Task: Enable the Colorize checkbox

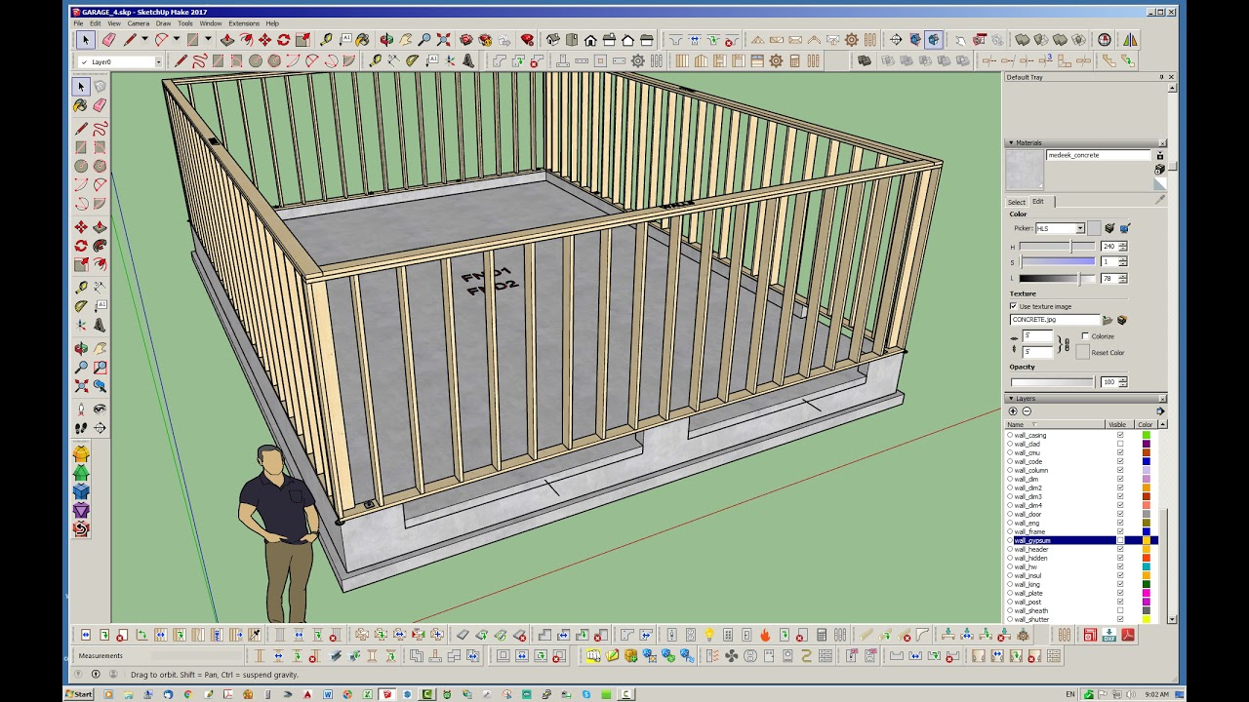Action: [x=1085, y=336]
